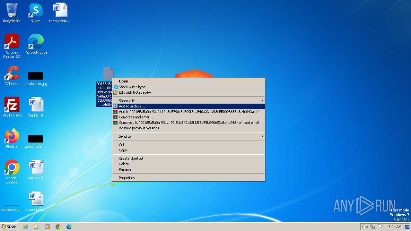Select the theorymem Word document icon
Image resolution: width=411 pixels, height=231 pixels.
(60, 13)
